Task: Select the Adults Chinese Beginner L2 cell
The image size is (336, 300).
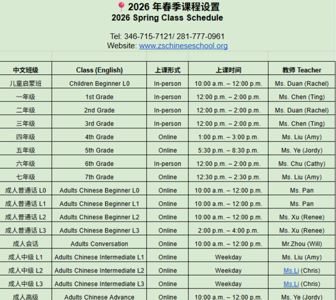Action: click(x=99, y=215)
